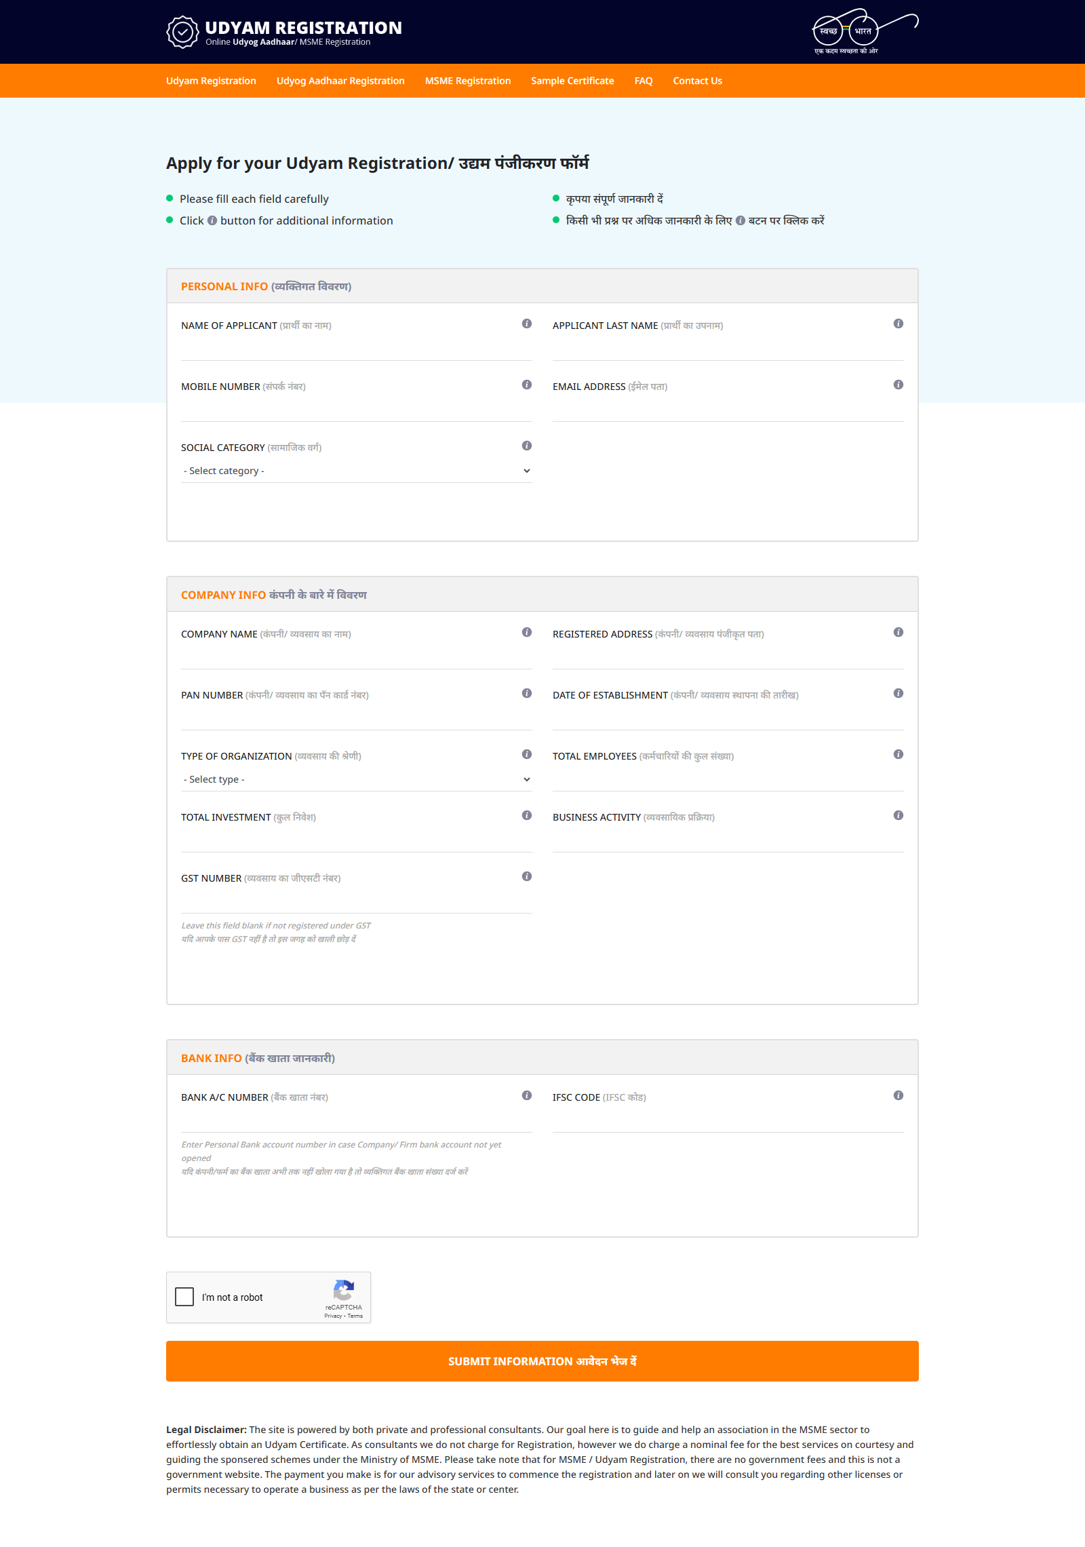
Task: Click the Swachh Bharat glasses logo
Action: 865,31
